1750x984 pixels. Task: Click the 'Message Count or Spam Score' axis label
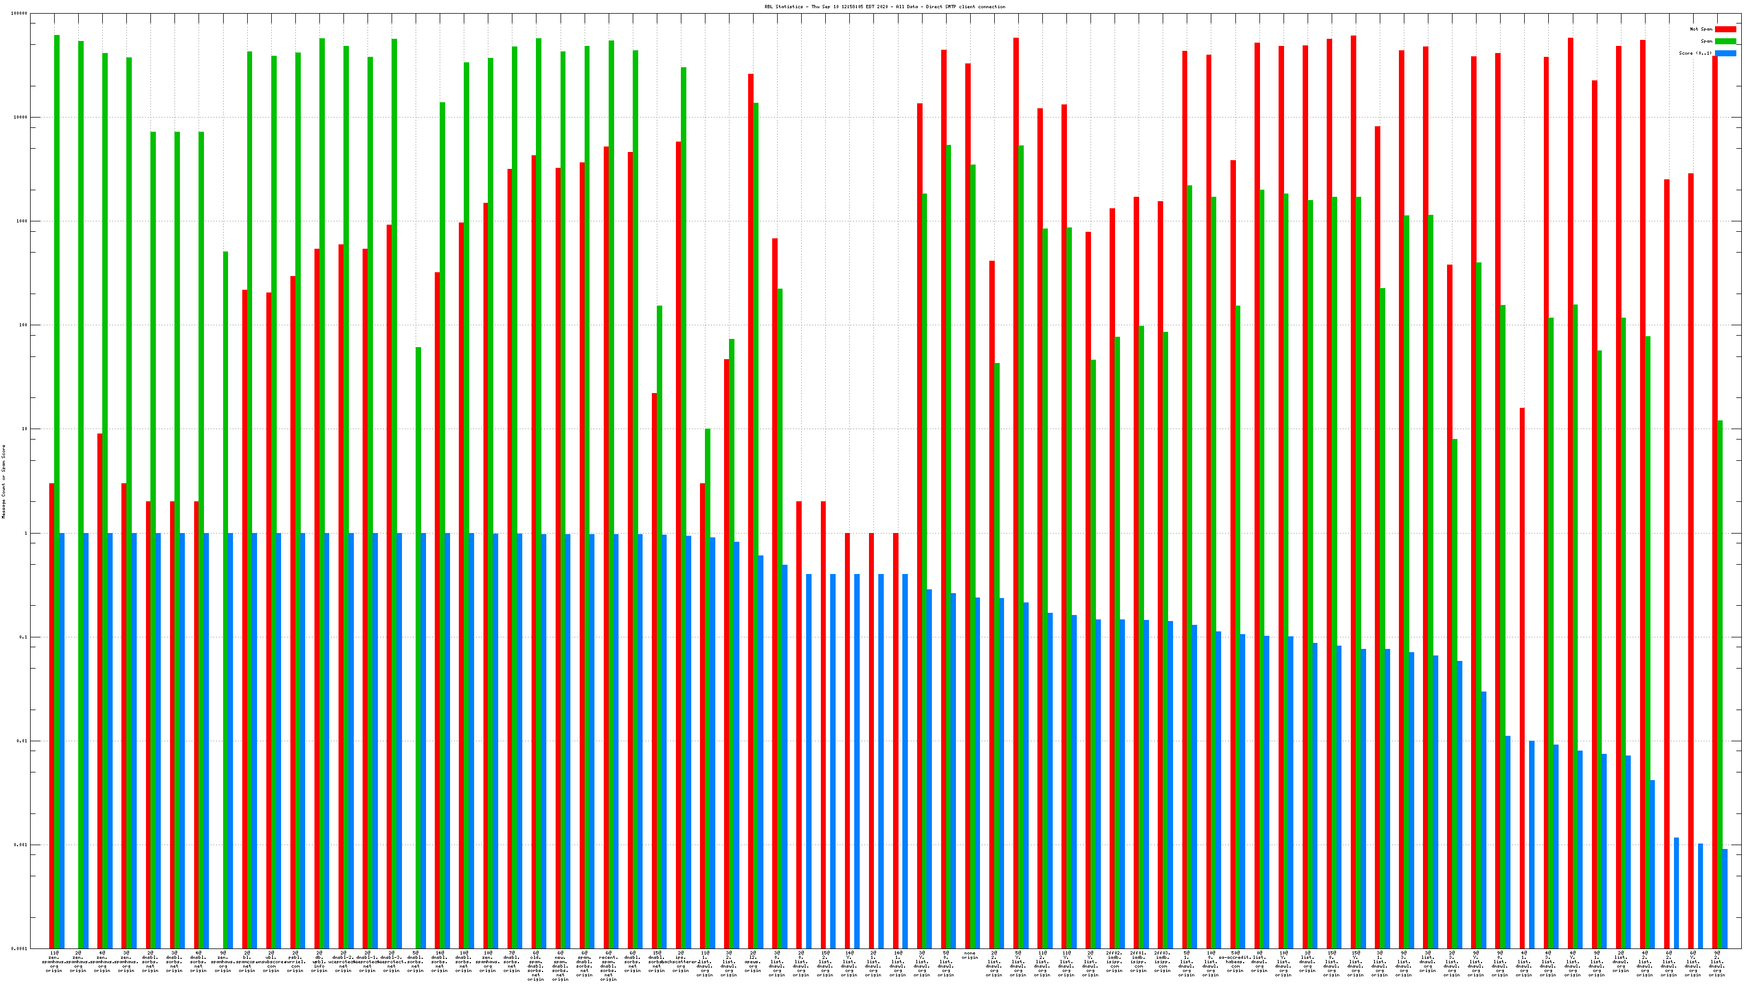pos(3,482)
